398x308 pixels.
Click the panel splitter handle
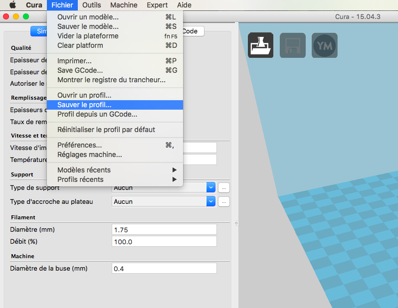236,223
